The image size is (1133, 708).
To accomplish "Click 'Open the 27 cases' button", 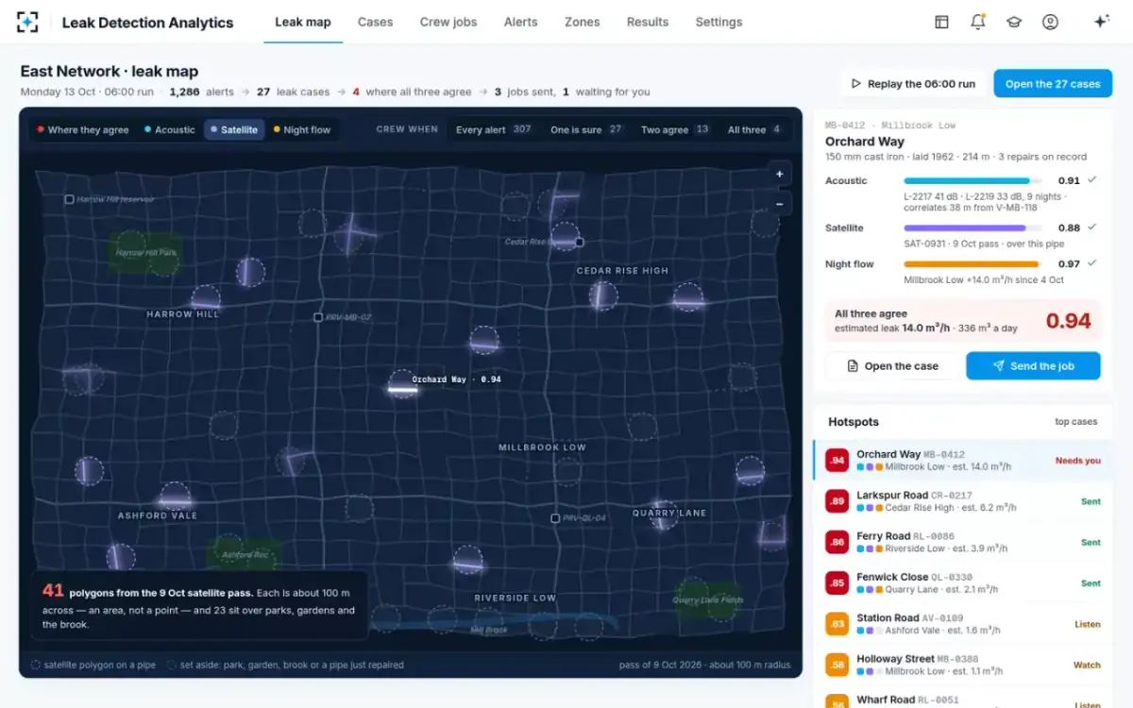I will (1053, 84).
